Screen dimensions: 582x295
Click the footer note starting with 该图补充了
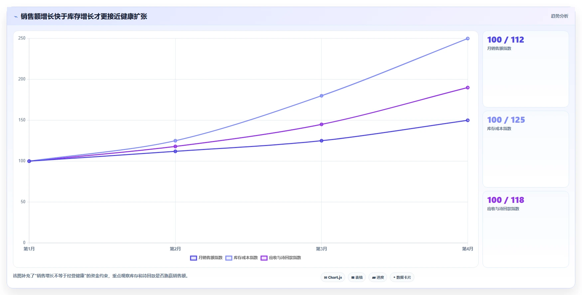click(x=101, y=276)
